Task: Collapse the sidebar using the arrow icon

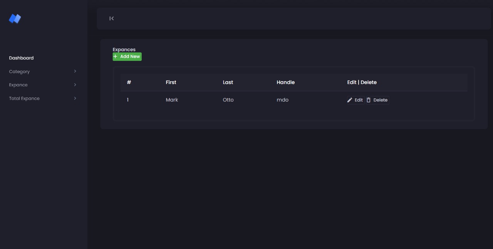Action: [111, 18]
